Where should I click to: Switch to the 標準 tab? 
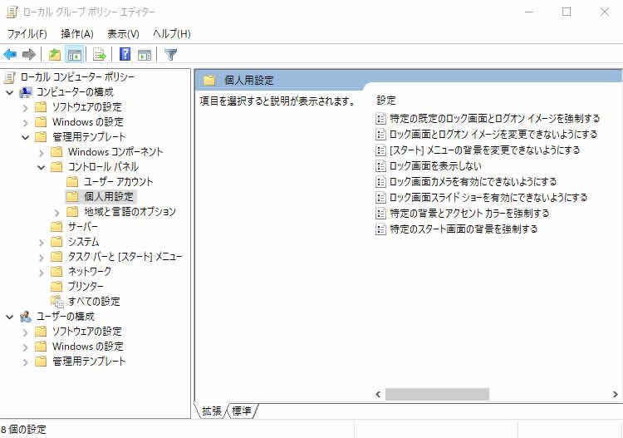(242, 411)
